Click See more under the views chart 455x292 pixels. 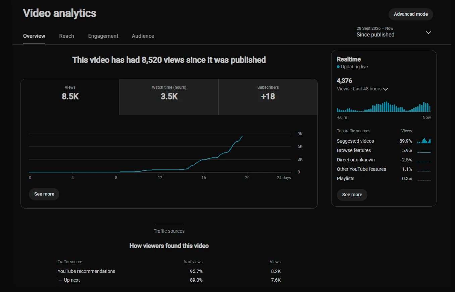pyautogui.click(x=44, y=194)
